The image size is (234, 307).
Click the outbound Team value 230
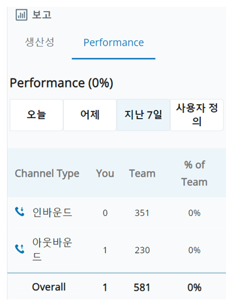click(x=142, y=250)
